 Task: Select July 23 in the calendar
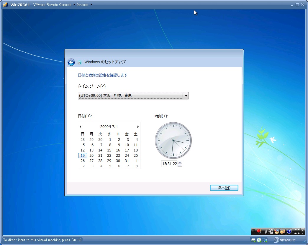coord(118,156)
